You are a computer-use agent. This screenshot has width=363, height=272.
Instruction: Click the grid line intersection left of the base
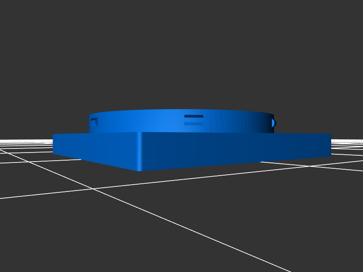coord(93,189)
